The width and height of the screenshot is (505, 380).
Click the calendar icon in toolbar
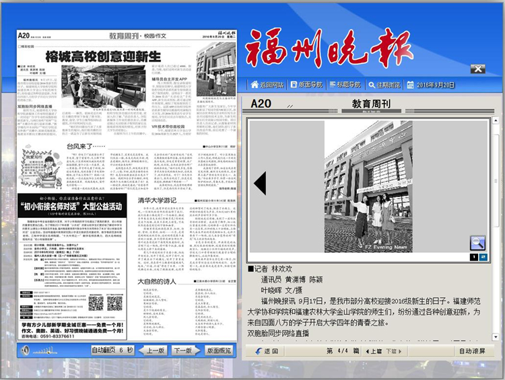[x=410, y=85]
